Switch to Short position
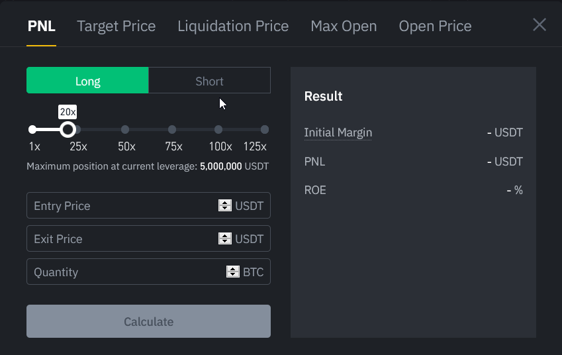The width and height of the screenshot is (562, 355). 210,80
